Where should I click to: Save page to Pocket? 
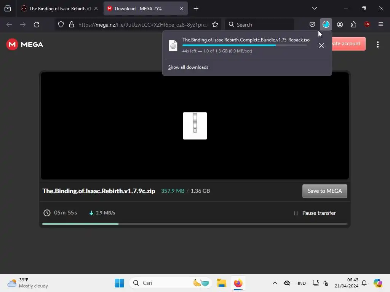pos(312,24)
